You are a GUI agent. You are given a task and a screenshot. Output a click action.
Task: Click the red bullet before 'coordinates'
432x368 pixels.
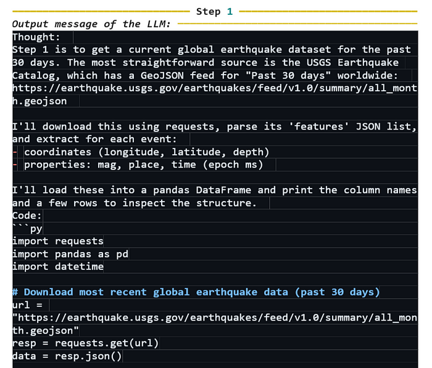click(x=15, y=152)
